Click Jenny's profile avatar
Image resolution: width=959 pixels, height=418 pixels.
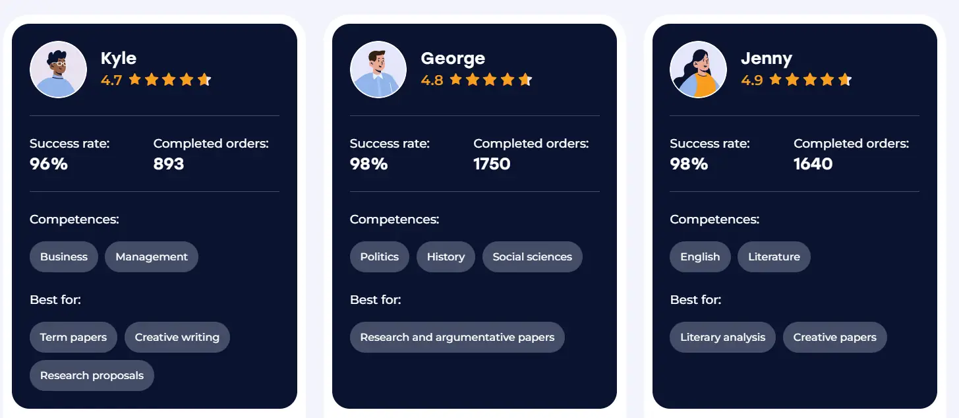[x=698, y=69]
